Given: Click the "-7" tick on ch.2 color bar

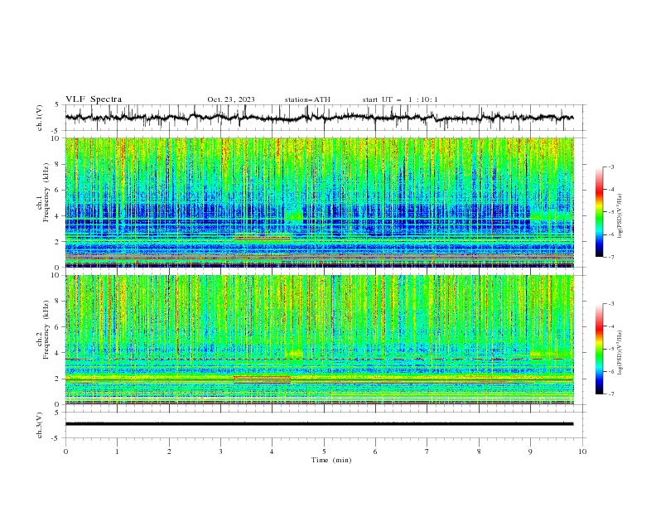Looking at the screenshot, I should pos(610,394).
